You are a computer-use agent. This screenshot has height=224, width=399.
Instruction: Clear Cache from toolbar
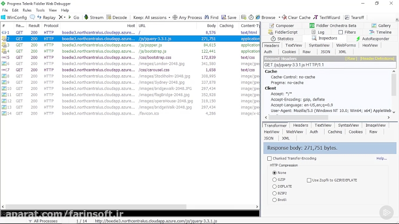click(x=296, y=18)
